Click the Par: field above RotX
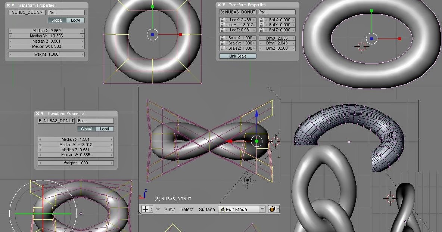Image resolution: width=442 pixels, height=232 pixels. point(277,12)
